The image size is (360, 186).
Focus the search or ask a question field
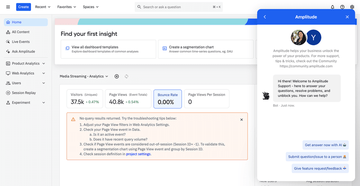click(x=179, y=7)
